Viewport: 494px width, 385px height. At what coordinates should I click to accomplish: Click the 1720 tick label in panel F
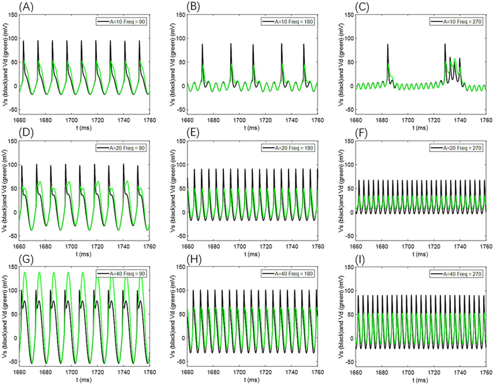pyautogui.click(x=434, y=246)
